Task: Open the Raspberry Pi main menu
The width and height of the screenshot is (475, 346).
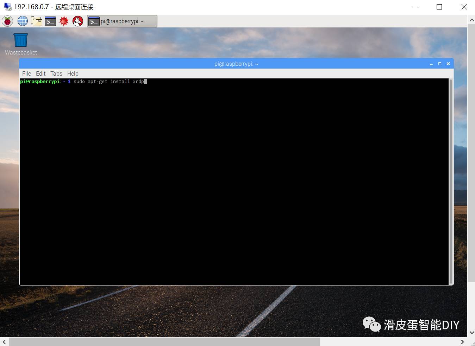Action: (7, 21)
